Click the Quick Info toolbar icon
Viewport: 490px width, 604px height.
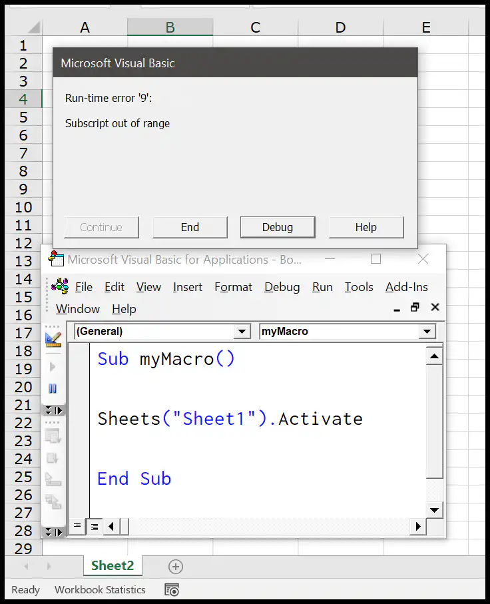(53, 479)
